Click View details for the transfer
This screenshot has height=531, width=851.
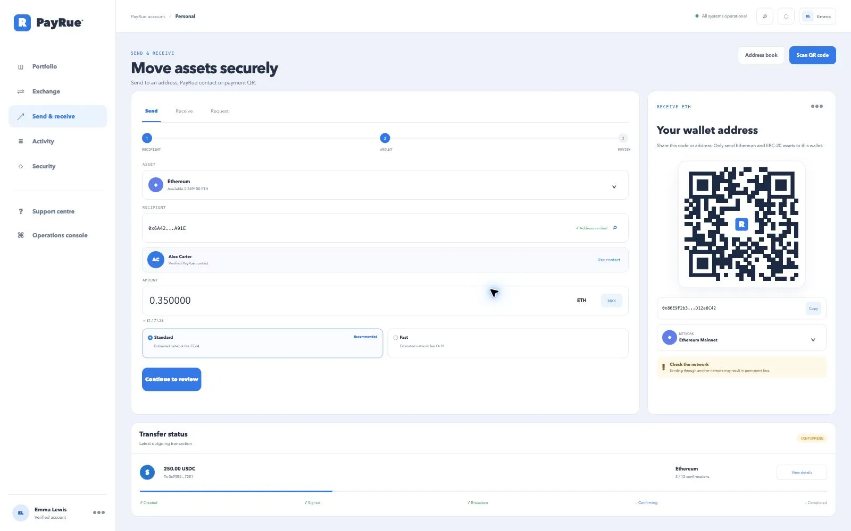click(x=802, y=472)
